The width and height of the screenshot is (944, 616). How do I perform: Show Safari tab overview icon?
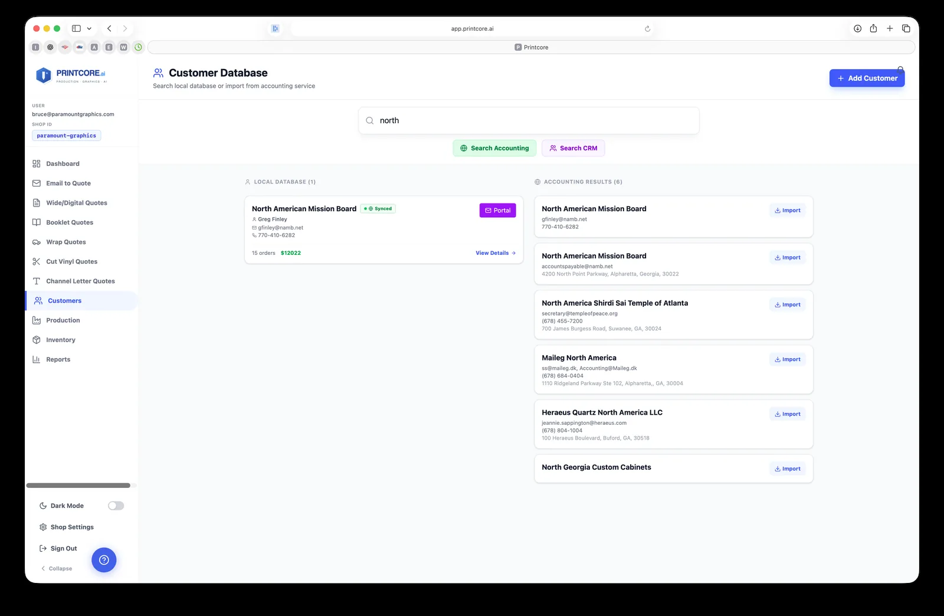point(906,28)
